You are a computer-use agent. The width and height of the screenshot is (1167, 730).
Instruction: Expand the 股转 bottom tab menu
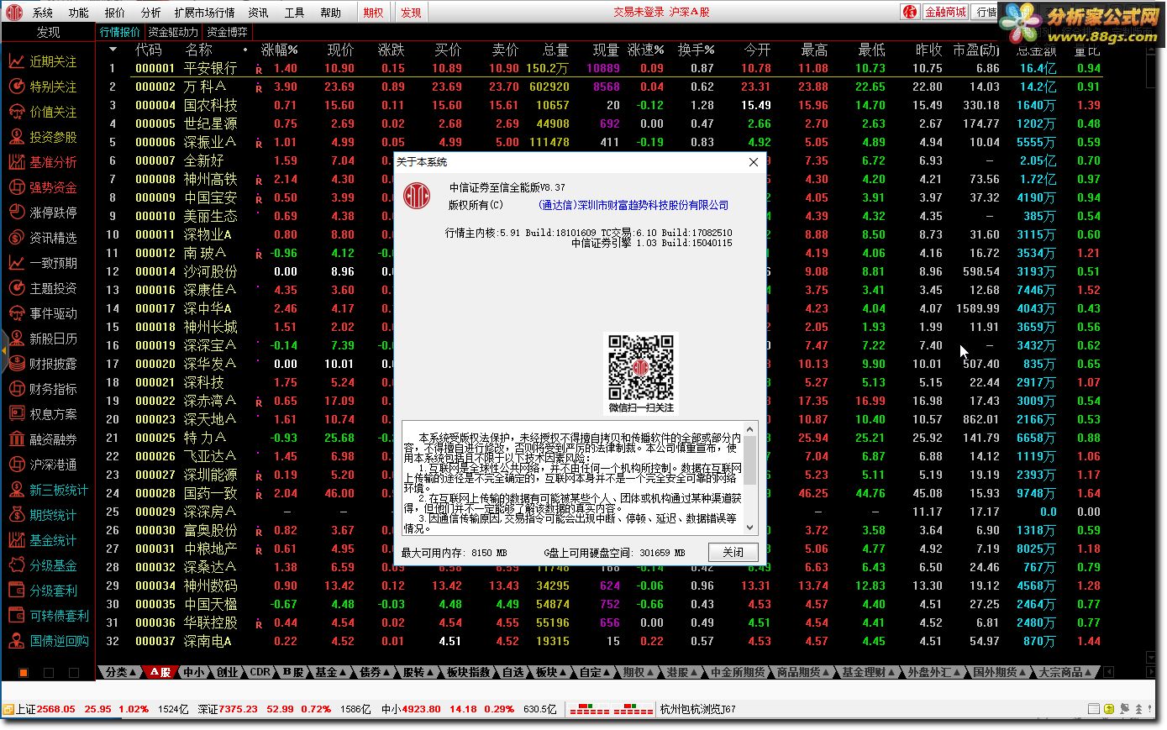(x=418, y=672)
